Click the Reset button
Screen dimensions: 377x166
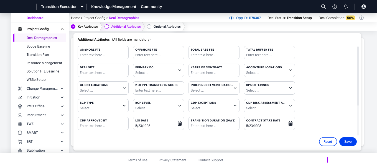[x=328, y=142]
